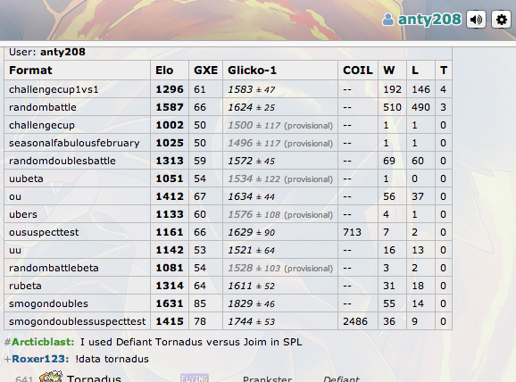Click the Tornadus name link
This screenshot has width=516, height=382.
click(94, 378)
